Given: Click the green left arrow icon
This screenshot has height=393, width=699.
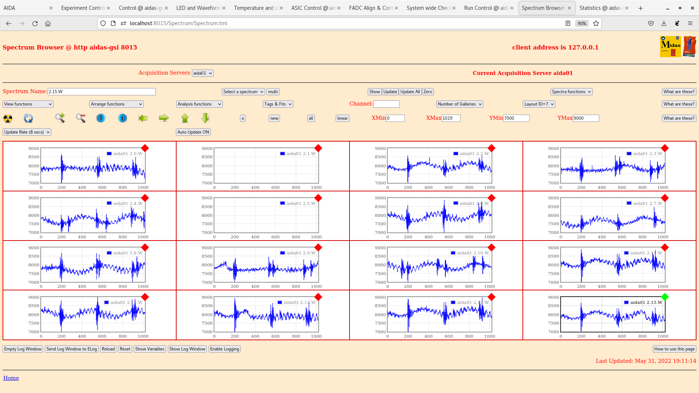Looking at the screenshot, I should [143, 118].
